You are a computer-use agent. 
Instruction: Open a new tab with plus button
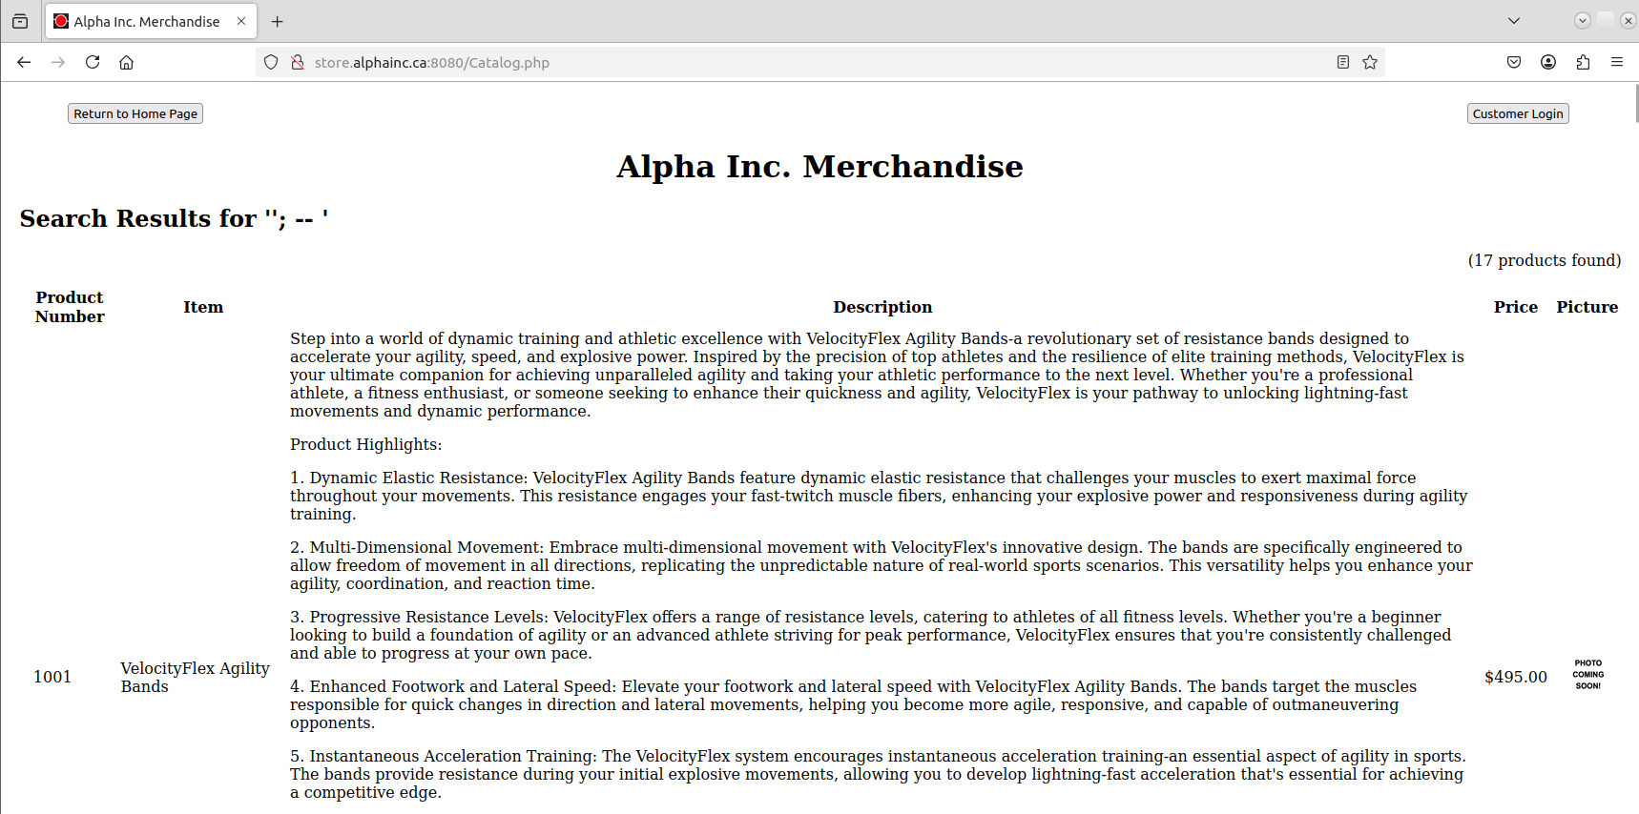coord(277,21)
